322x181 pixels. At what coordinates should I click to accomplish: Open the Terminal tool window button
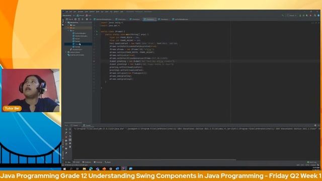pos(98,162)
